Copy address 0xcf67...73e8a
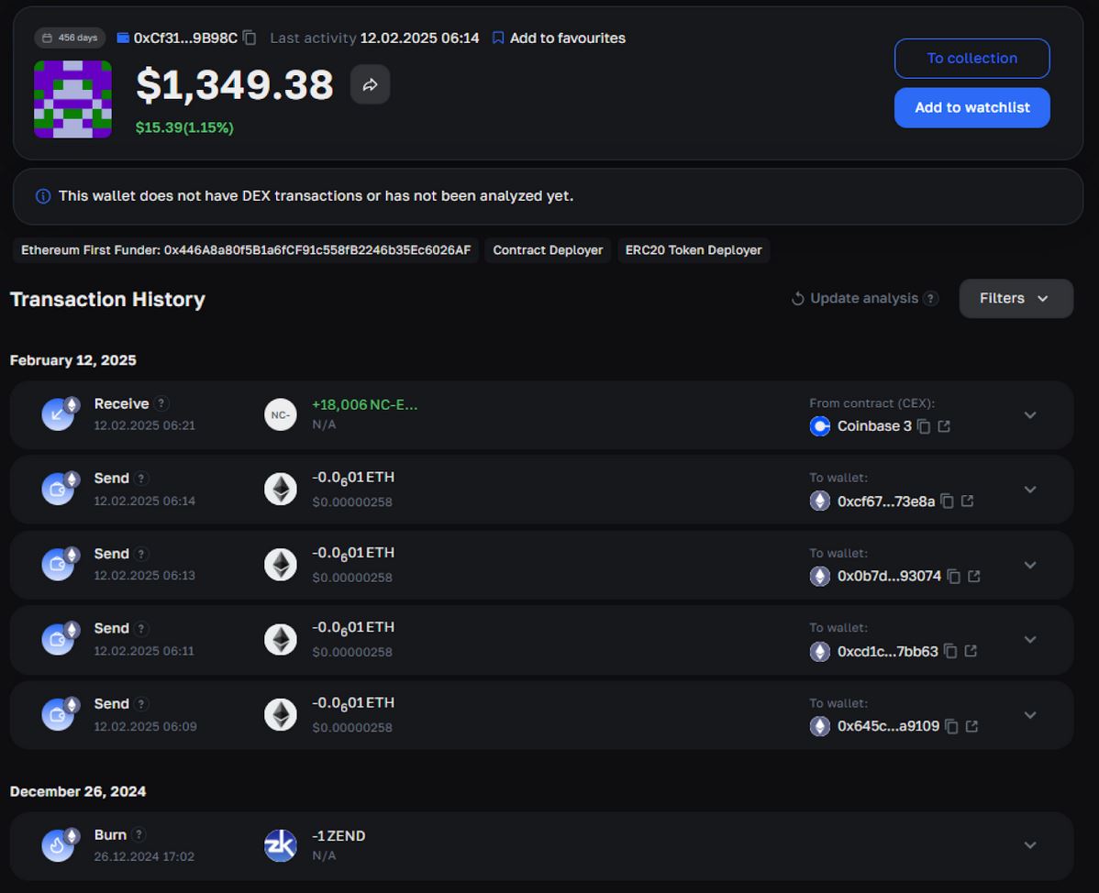 tap(947, 502)
